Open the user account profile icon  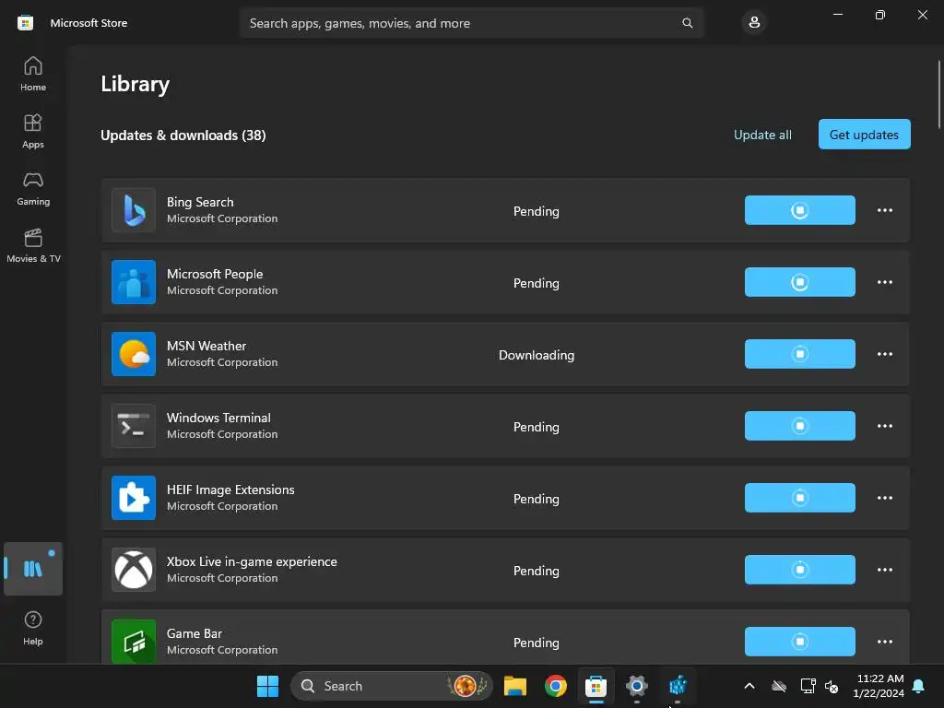click(754, 23)
